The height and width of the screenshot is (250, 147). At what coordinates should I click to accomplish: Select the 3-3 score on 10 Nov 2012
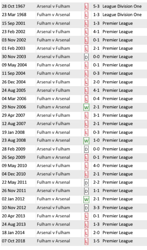96,208
